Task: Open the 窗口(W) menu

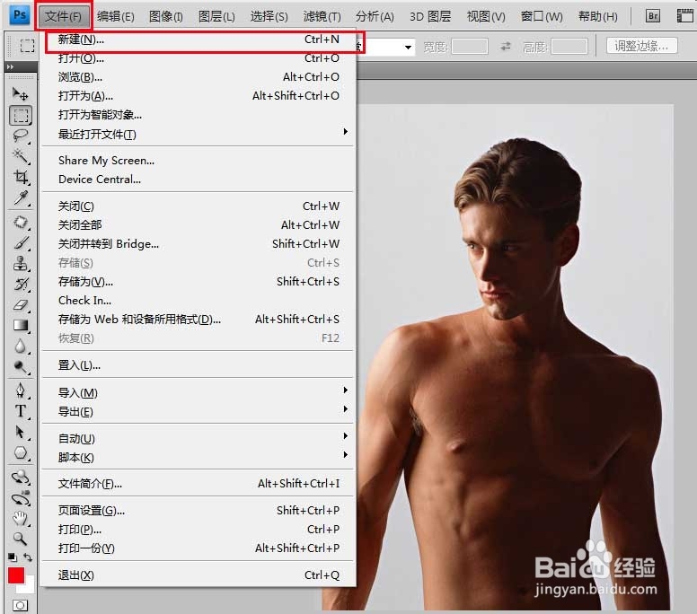Action: coord(542,16)
